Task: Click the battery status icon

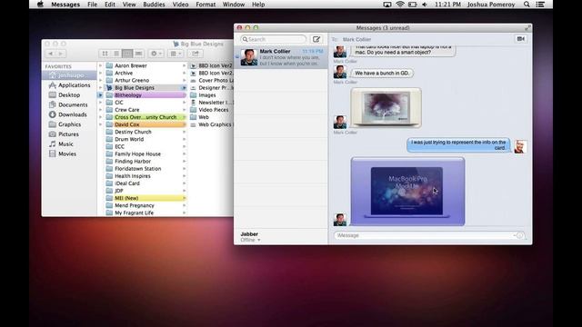Action: click(412, 5)
